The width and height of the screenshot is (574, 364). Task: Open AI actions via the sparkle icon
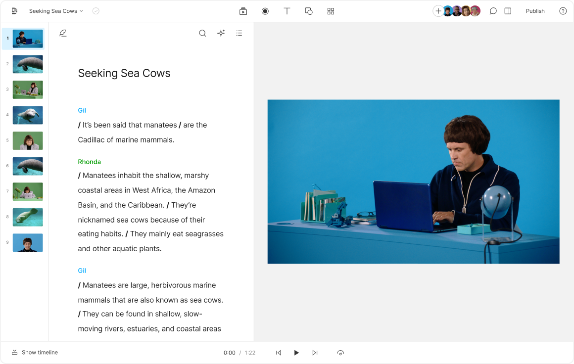(x=221, y=33)
